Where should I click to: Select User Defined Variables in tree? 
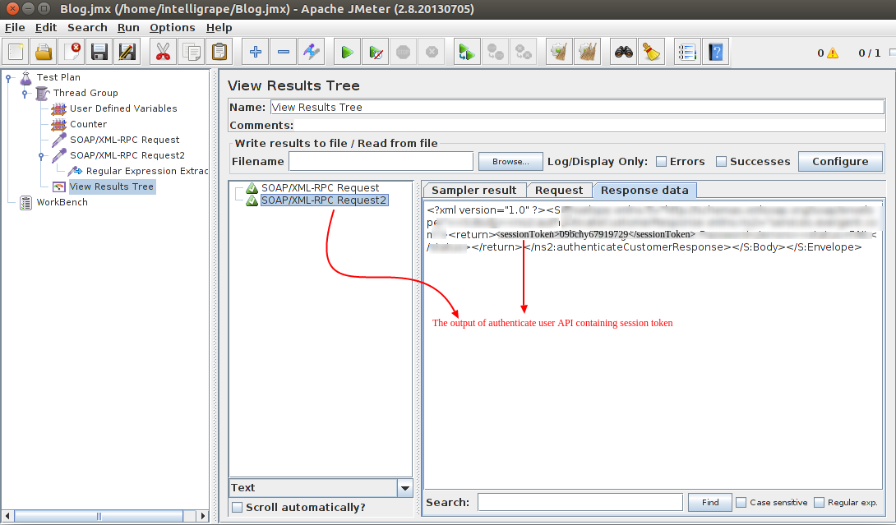coord(122,108)
